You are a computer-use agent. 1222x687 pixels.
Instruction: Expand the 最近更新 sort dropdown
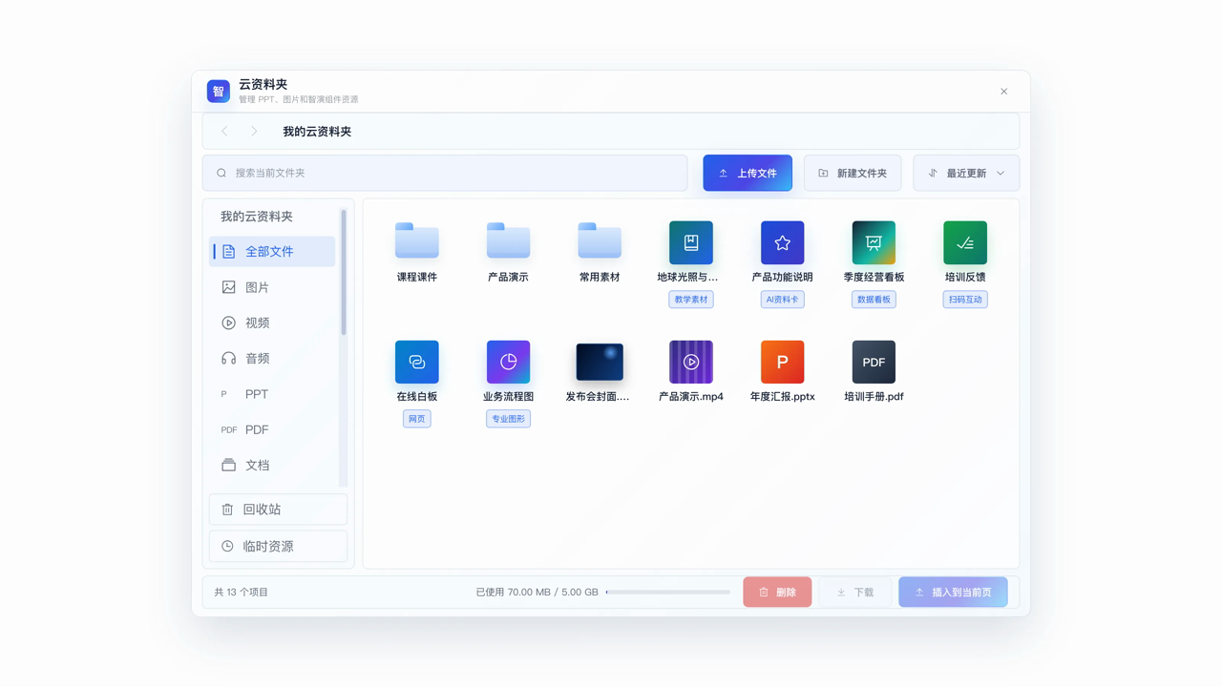[x=966, y=173]
